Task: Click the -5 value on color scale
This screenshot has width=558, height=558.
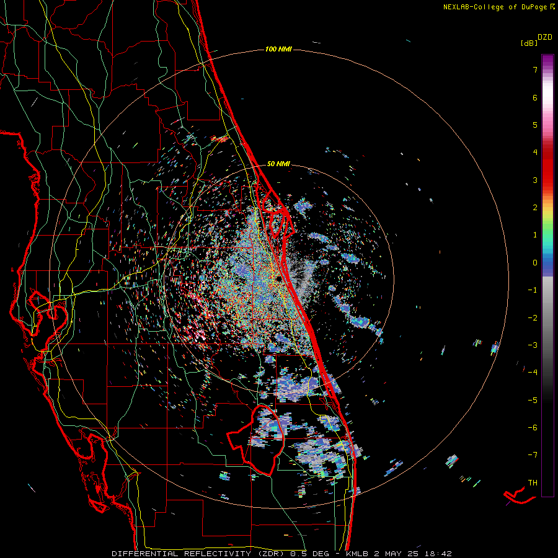Action: [533, 401]
